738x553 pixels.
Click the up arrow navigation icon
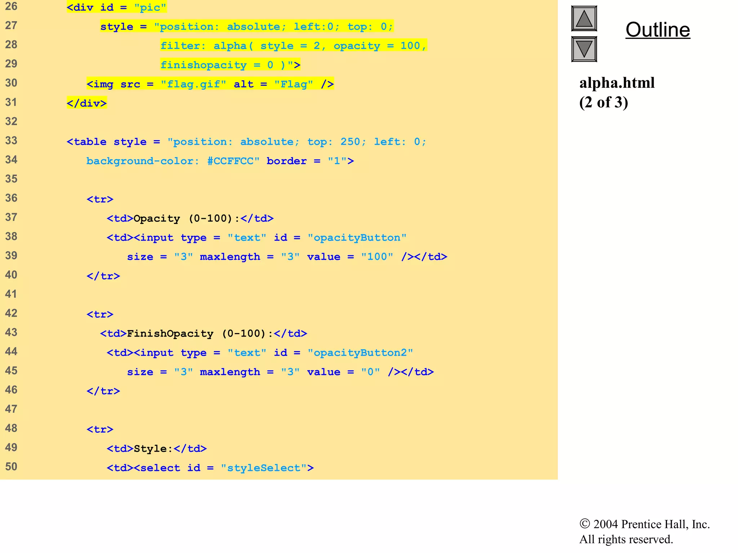pyautogui.click(x=584, y=19)
